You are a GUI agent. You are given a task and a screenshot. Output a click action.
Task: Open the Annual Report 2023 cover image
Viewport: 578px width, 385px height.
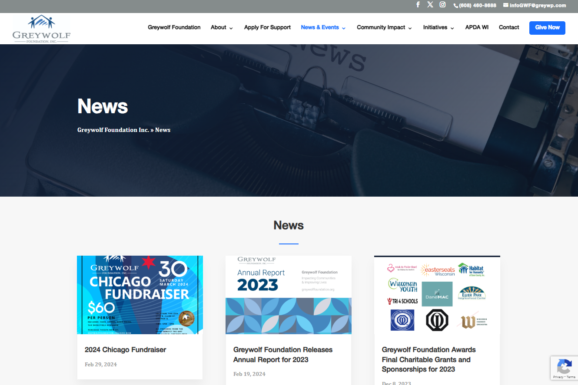click(289, 295)
